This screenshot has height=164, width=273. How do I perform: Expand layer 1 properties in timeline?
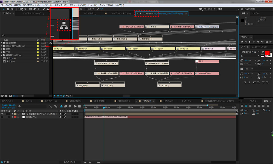[13, 114]
